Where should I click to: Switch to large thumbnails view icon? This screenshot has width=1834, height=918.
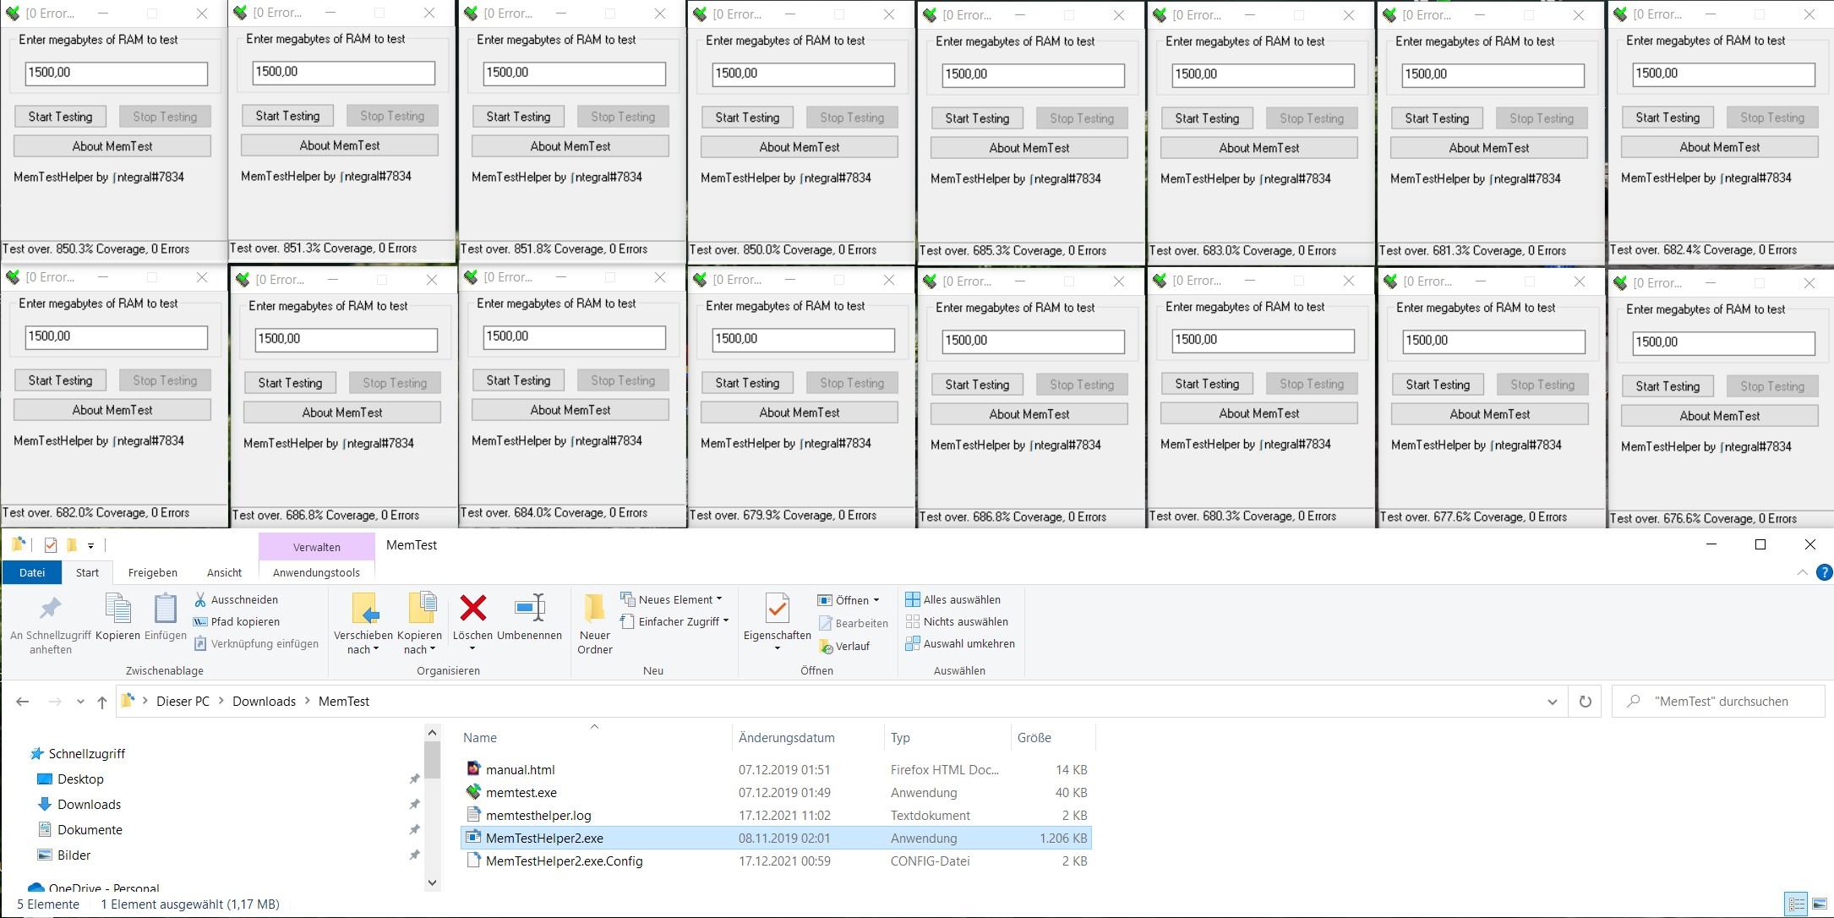click(x=1819, y=904)
